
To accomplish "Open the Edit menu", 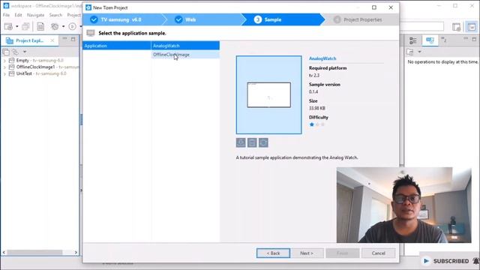I will pyautogui.click(x=18, y=15).
